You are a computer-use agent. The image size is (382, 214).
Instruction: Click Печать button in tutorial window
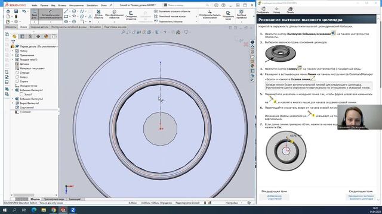[290, 10]
